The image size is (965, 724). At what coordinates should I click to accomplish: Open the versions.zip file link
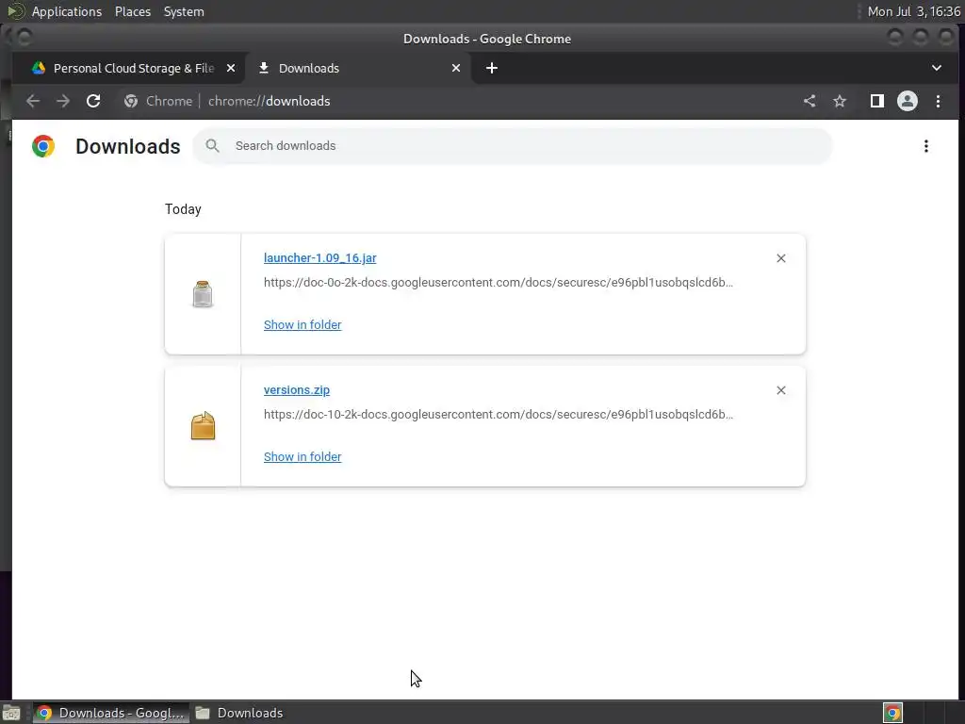pos(297,390)
